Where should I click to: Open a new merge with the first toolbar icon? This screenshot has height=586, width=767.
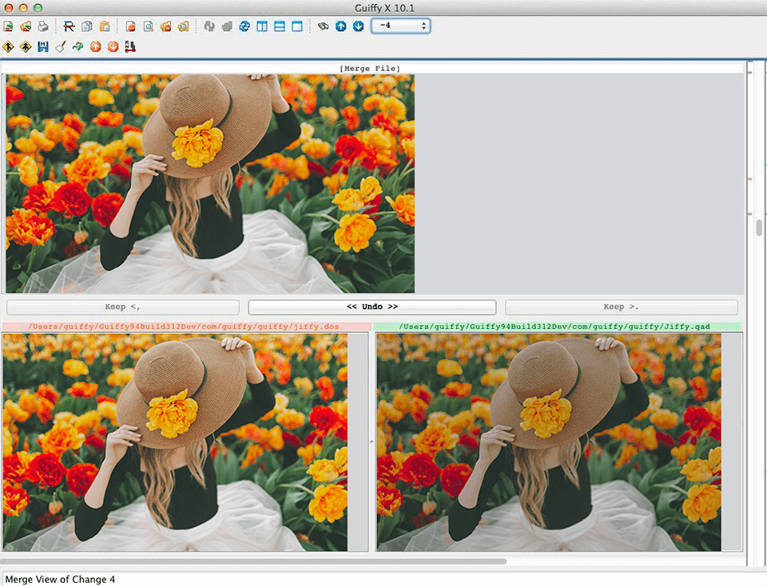10,26
